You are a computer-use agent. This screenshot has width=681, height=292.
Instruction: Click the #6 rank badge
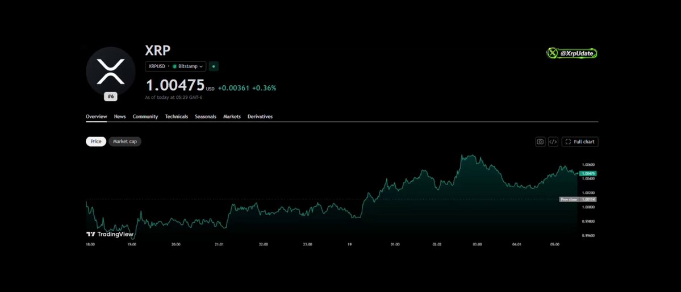click(x=111, y=97)
